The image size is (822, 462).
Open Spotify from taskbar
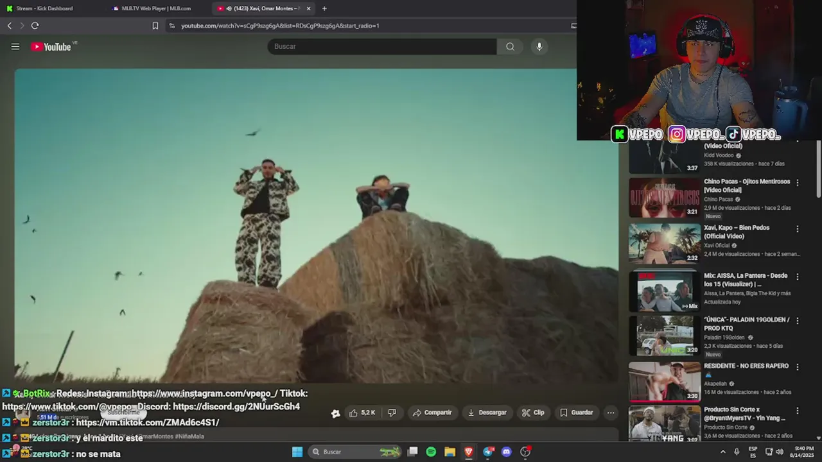(x=431, y=452)
